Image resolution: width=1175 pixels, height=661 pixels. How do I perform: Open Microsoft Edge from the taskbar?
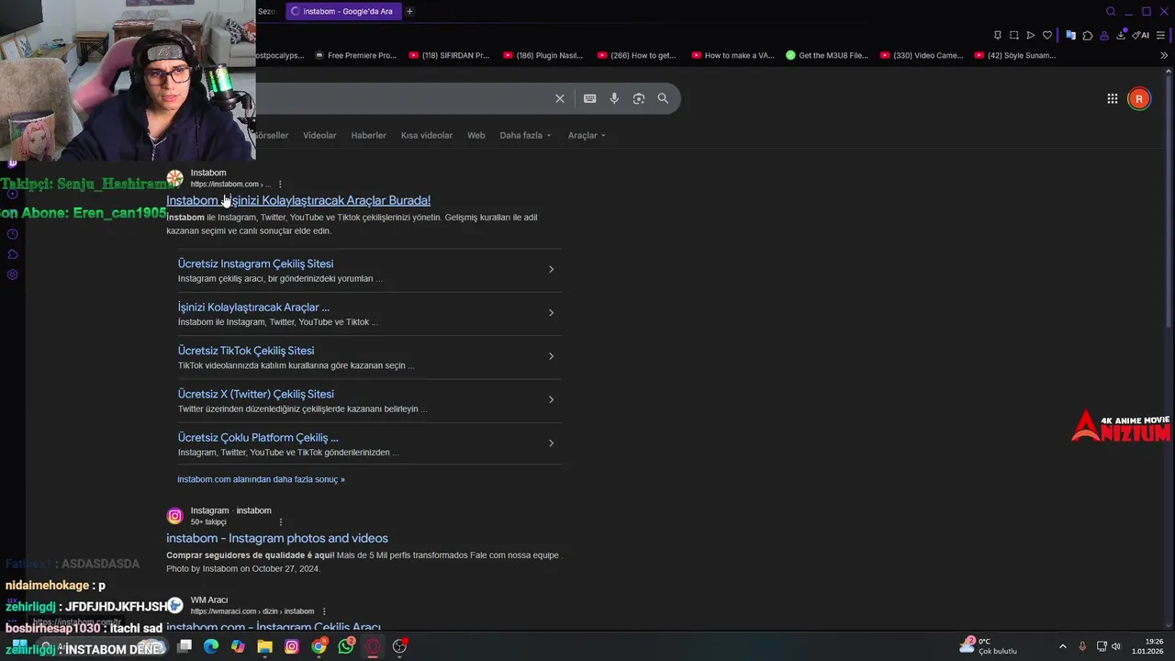click(211, 646)
